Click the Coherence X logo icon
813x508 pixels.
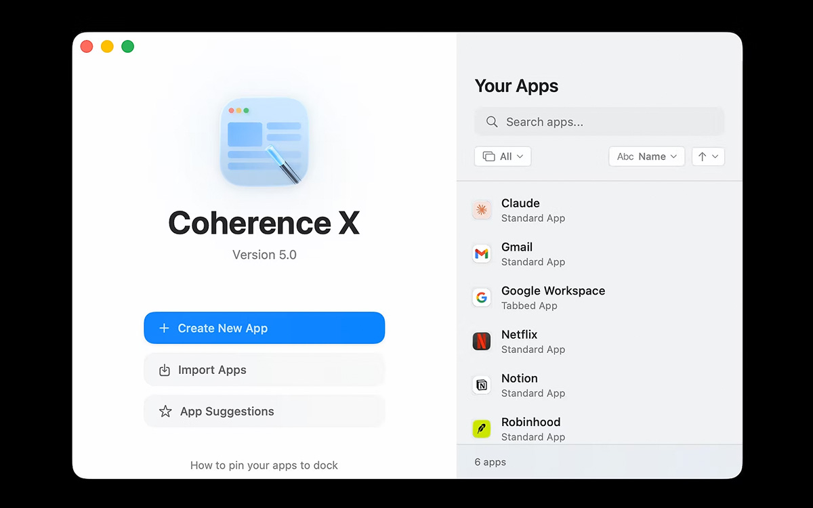pyautogui.click(x=264, y=142)
